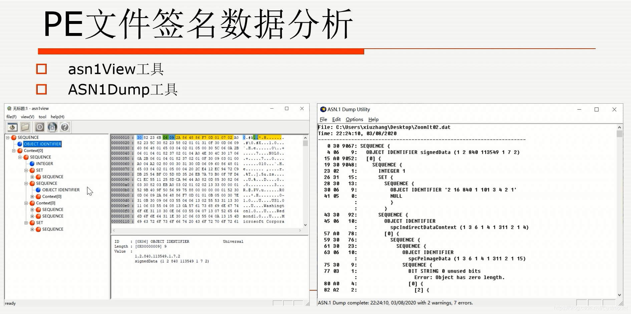Viewport: 631px width, 314px height.
Task: Click hex row address 00000010
Action: coord(120,138)
